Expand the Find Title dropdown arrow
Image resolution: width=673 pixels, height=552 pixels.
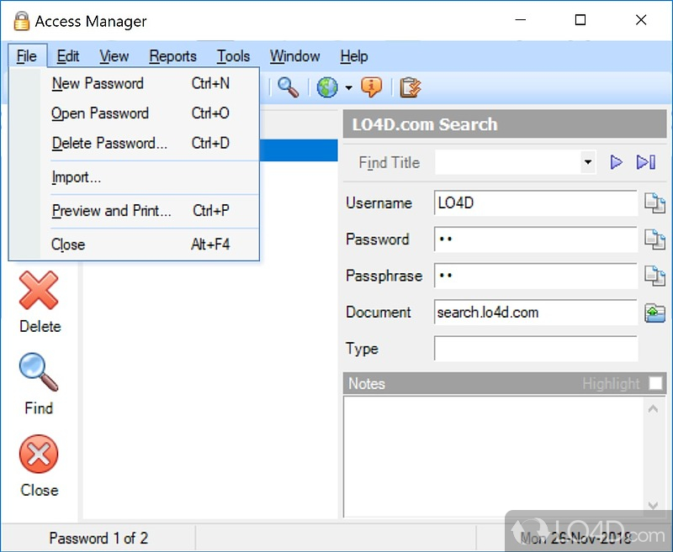(588, 162)
